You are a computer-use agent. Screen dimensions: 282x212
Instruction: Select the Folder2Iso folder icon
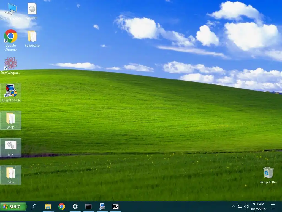point(32,39)
